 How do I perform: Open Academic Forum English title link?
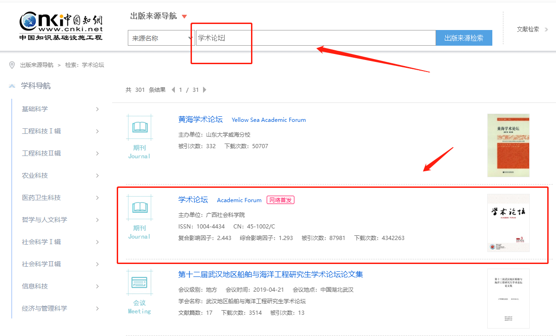click(239, 200)
